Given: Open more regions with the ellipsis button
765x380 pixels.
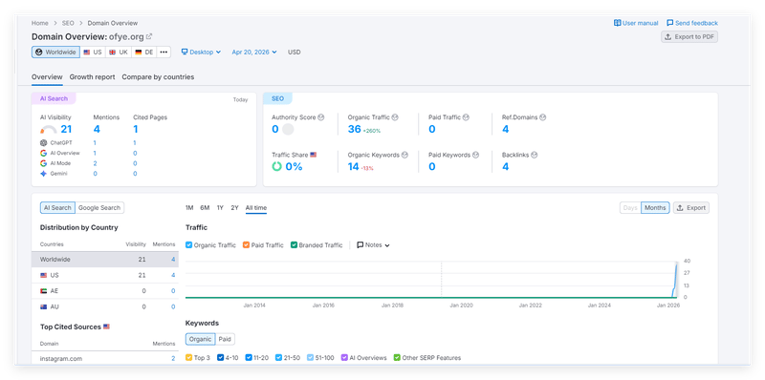Looking at the screenshot, I should pos(164,53).
